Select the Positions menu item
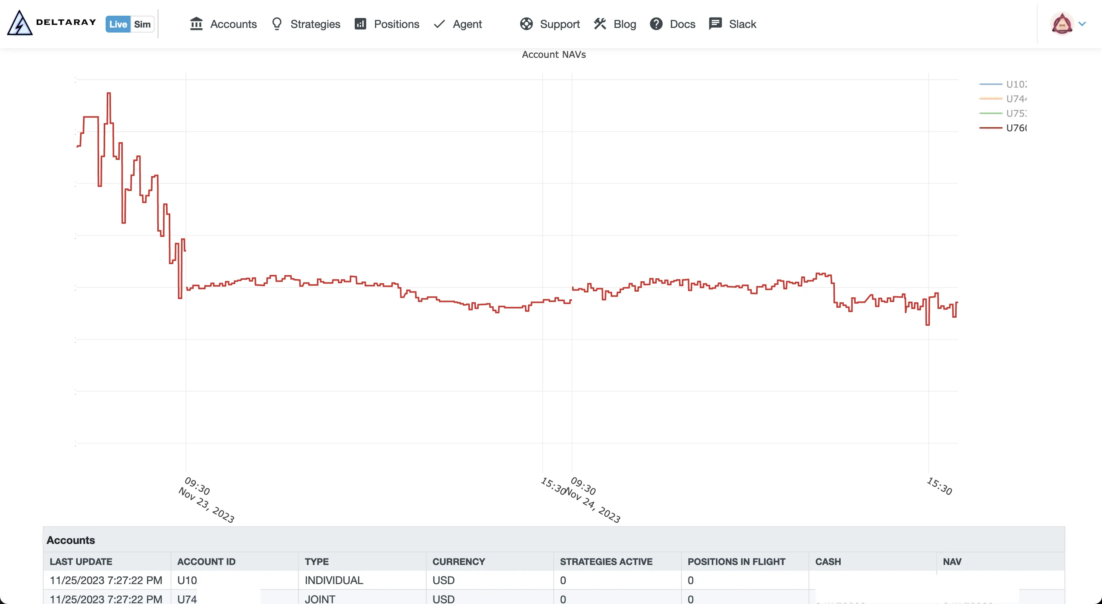The width and height of the screenshot is (1102, 604). click(396, 24)
